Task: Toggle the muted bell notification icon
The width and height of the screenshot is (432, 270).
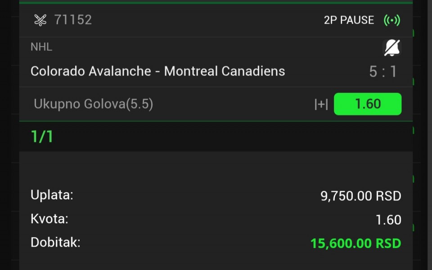Action: click(x=391, y=47)
